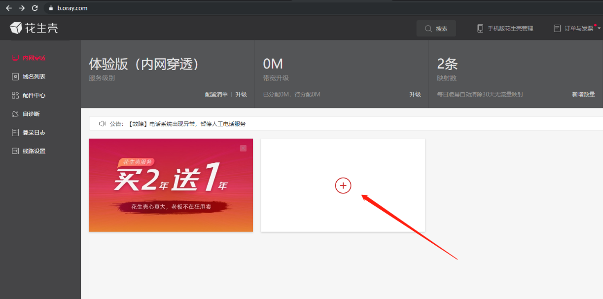603x299 pixels.
Task: Click the 配件中心 grid icon
Action: pyautogui.click(x=15, y=95)
